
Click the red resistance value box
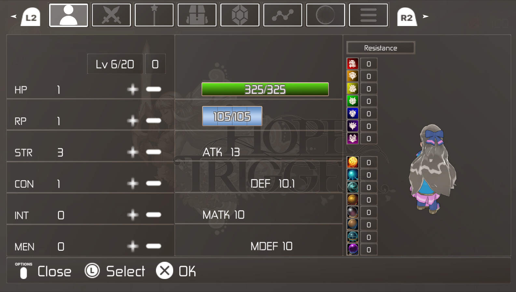coord(369,64)
